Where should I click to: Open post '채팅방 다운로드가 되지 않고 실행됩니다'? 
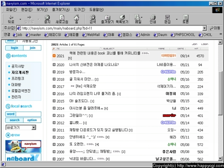[99, 130]
